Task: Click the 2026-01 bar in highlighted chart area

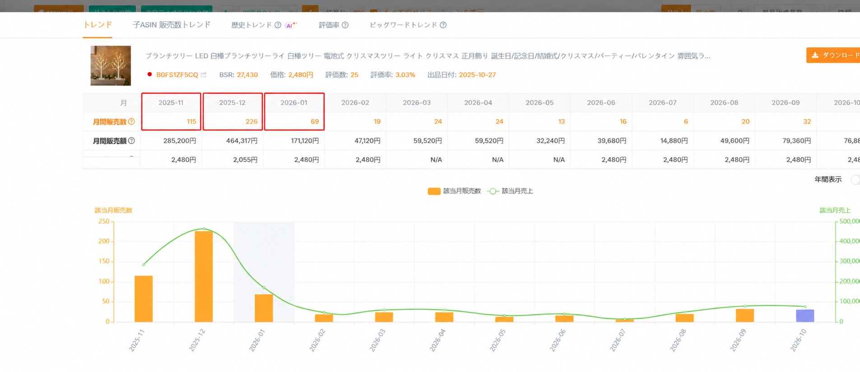Action: pos(264,308)
